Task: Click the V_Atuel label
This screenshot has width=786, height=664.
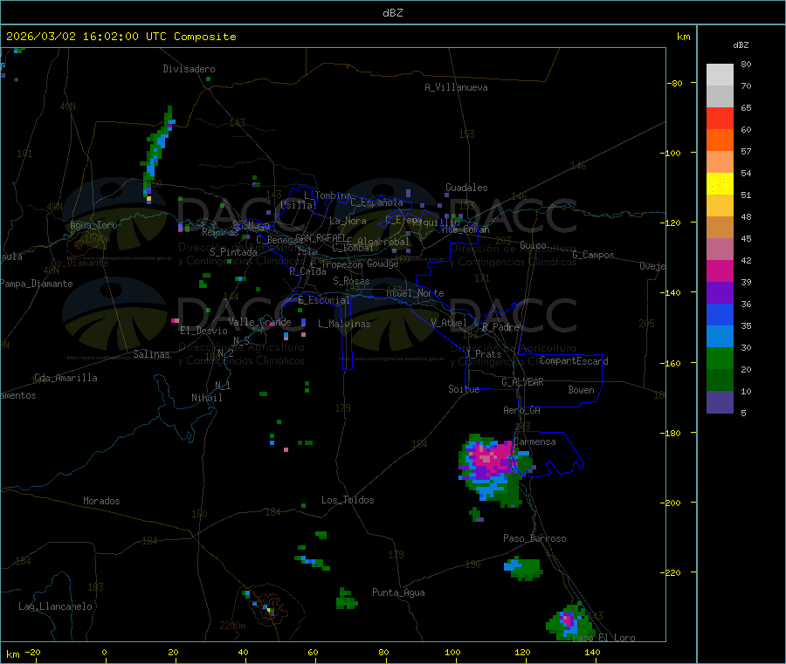Action: tap(449, 323)
